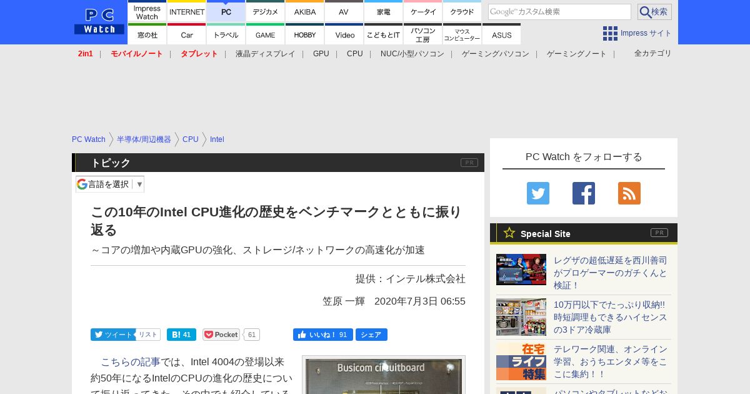Go to the GPU category
Image resolution: width=750 pixels, height=394 pixels.
tap(321, 54)
